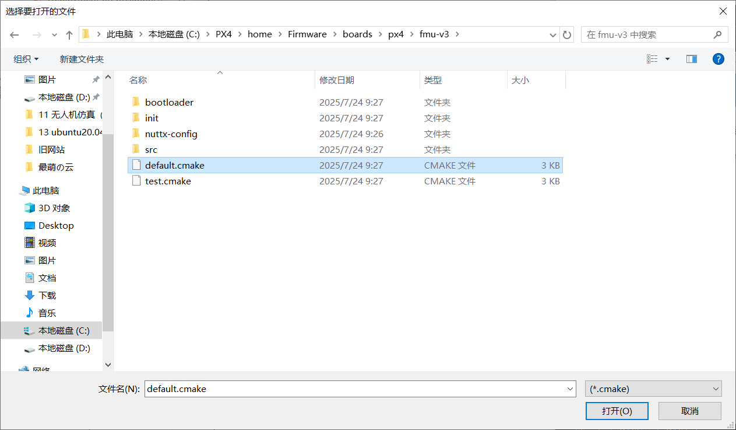Expand the file name suggestions dropdown
The height and width of the screenshot is (430, 736).
pyautogui.click(x=569, y=389)
